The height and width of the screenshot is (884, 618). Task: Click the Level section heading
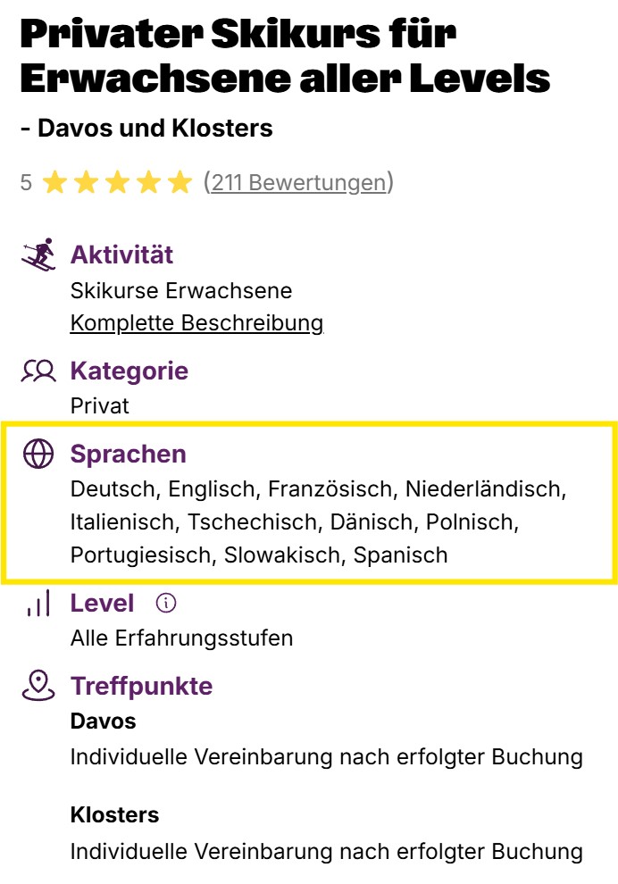[102, 604]
